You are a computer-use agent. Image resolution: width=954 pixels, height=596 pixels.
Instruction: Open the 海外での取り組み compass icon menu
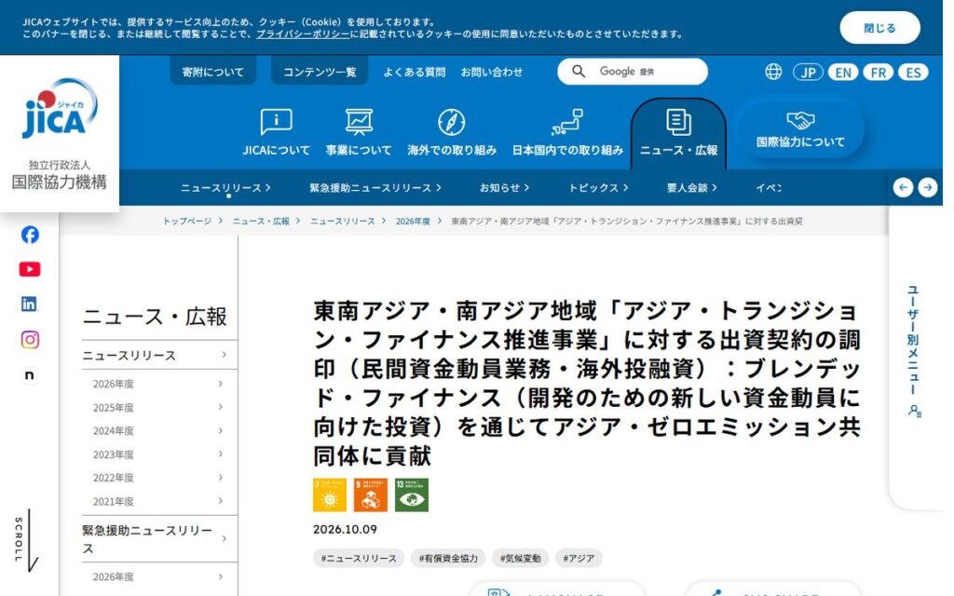[452, 132]
